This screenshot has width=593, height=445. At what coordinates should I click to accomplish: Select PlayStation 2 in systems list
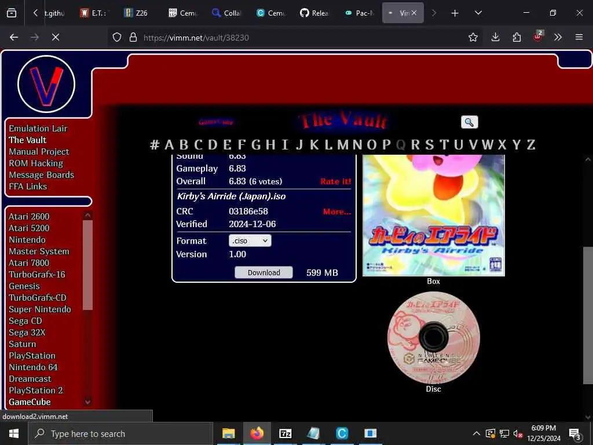pyautogui.click(x=36, y=390)
